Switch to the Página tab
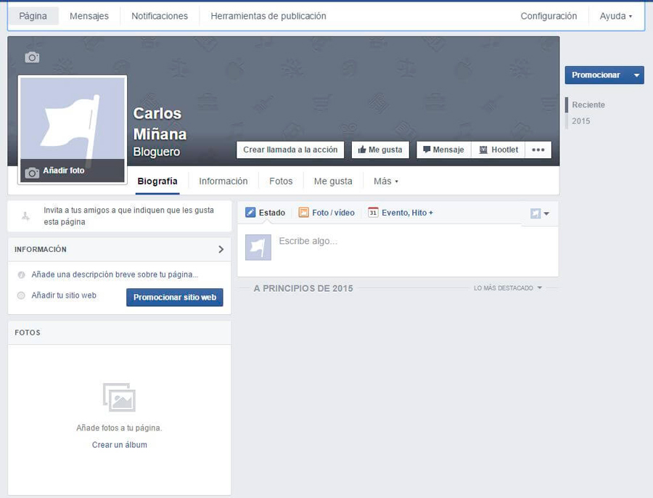 pyautogui.click(x=33, y=16)
